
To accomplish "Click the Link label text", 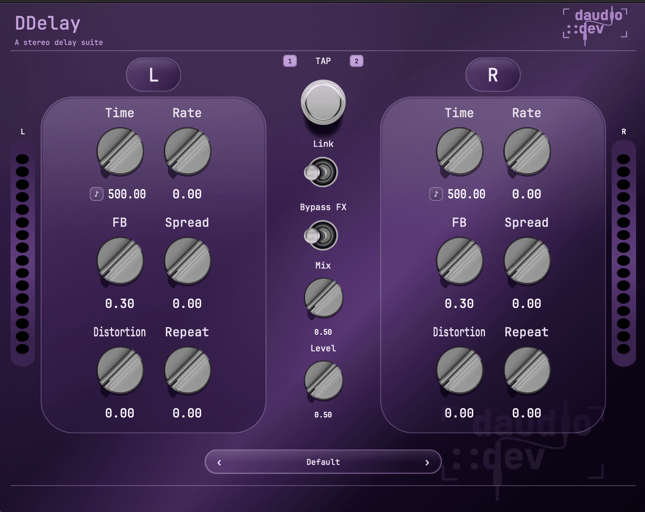I will 323,144.
